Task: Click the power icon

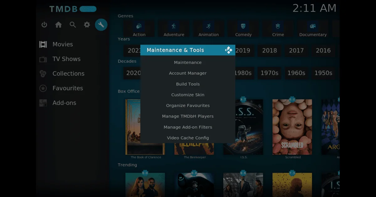Action: tap(44, 25)
